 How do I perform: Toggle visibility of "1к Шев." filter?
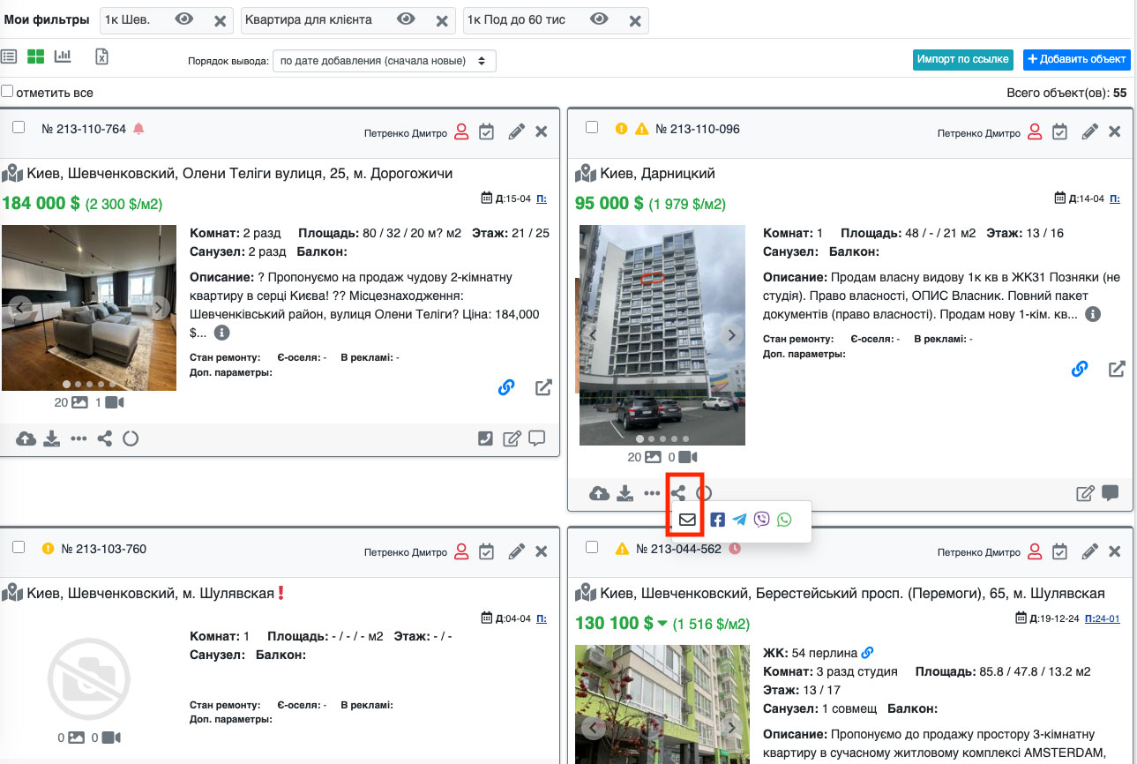[183, 19]
